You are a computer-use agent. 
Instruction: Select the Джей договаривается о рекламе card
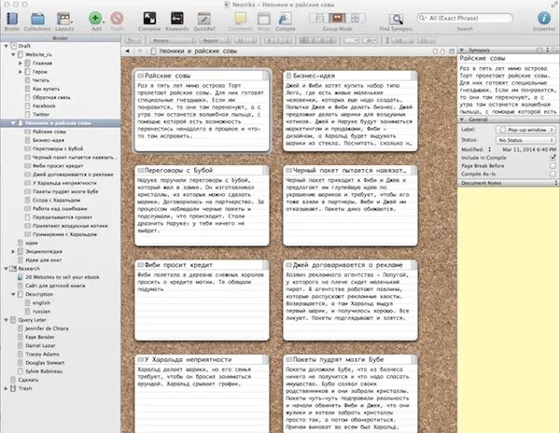point(350,300)
